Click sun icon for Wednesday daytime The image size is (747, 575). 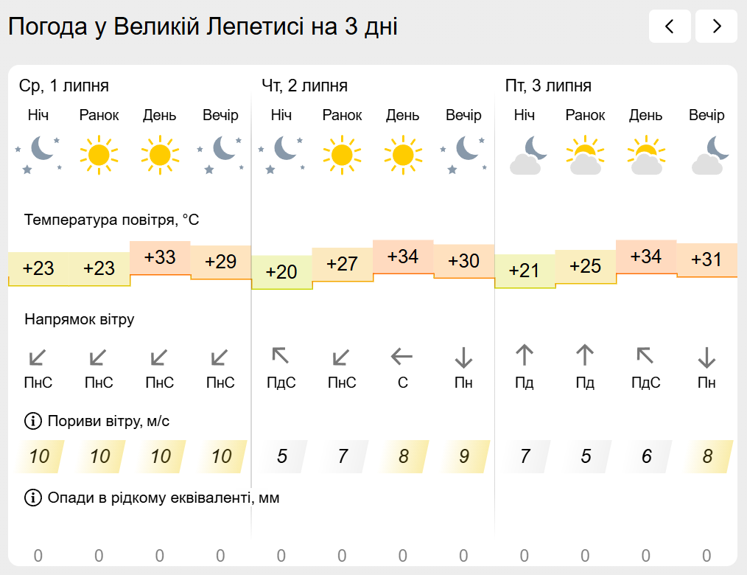pyautogui.click(x=160, y=155)
